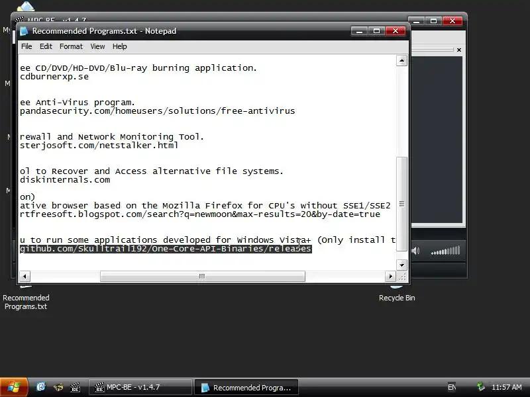Click the horizontal scrollbar thumb in Notepad

pos(203,277)
